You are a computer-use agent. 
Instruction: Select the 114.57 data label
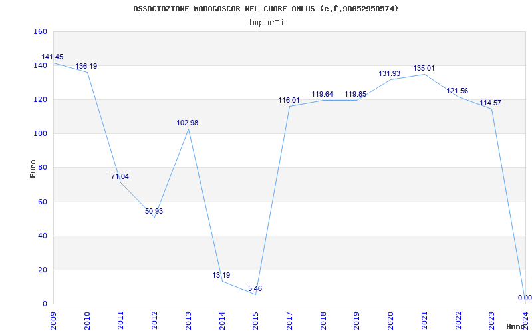[490, 103]
